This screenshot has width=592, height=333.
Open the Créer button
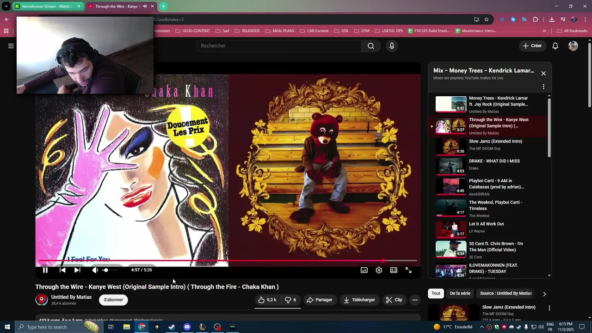pyautogui.click(x=532, y=46)
